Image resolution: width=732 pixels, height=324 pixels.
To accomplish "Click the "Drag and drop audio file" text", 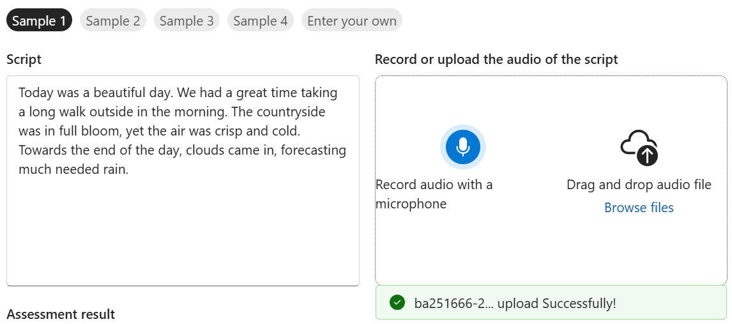I will (x=639, y=185).
